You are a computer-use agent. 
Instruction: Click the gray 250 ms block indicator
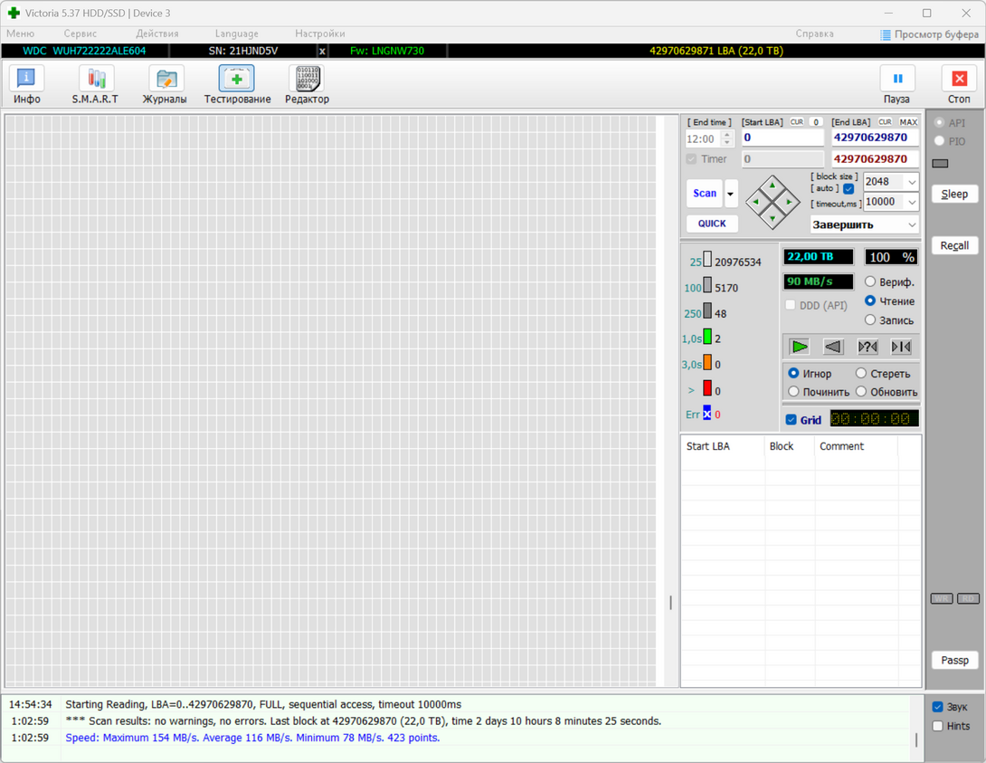coord(707,310)
